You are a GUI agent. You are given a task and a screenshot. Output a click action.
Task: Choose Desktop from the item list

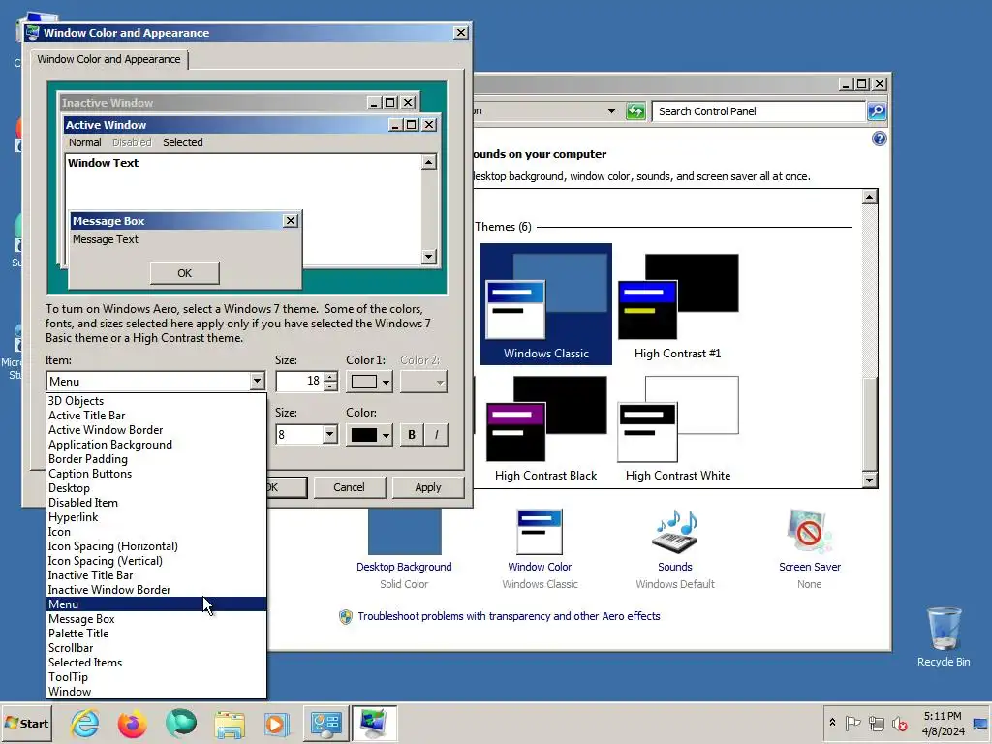click(156, 488)
